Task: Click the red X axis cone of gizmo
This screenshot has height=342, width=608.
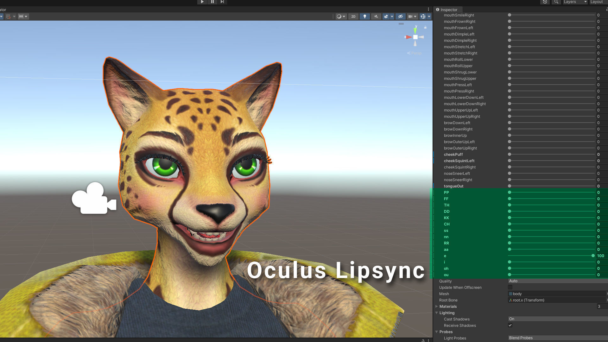Action: 408,37
